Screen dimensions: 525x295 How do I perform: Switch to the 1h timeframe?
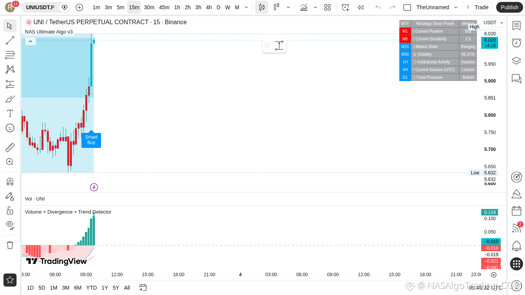tap(177, 7)
